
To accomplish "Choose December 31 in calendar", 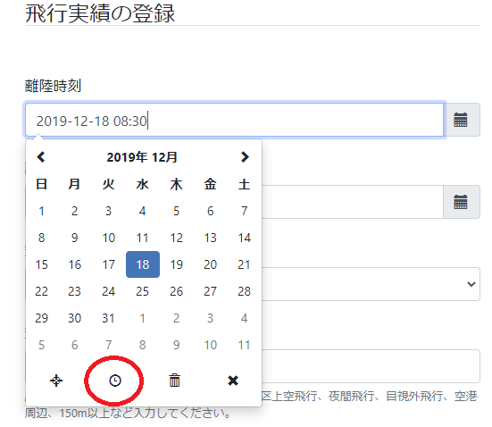I will coord(109,318).
